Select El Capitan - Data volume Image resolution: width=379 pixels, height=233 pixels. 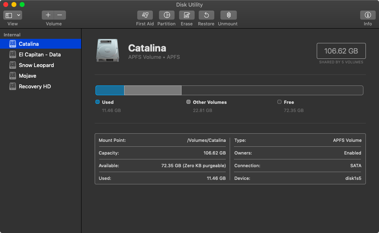41,54
